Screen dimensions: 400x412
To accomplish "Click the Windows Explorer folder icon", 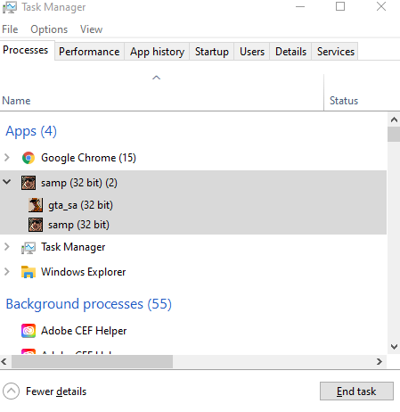I will 29,272.
